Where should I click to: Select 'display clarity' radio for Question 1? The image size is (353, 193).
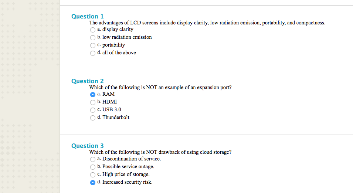pos(92,30)
